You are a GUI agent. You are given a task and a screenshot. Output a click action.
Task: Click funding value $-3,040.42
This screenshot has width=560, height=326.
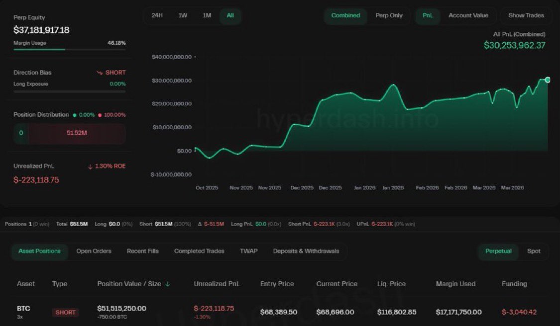[x=519, y=312]
